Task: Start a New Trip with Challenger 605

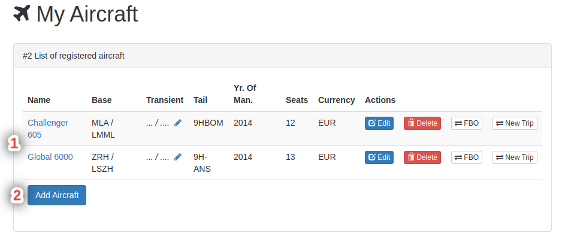Action: pos(515,123)
